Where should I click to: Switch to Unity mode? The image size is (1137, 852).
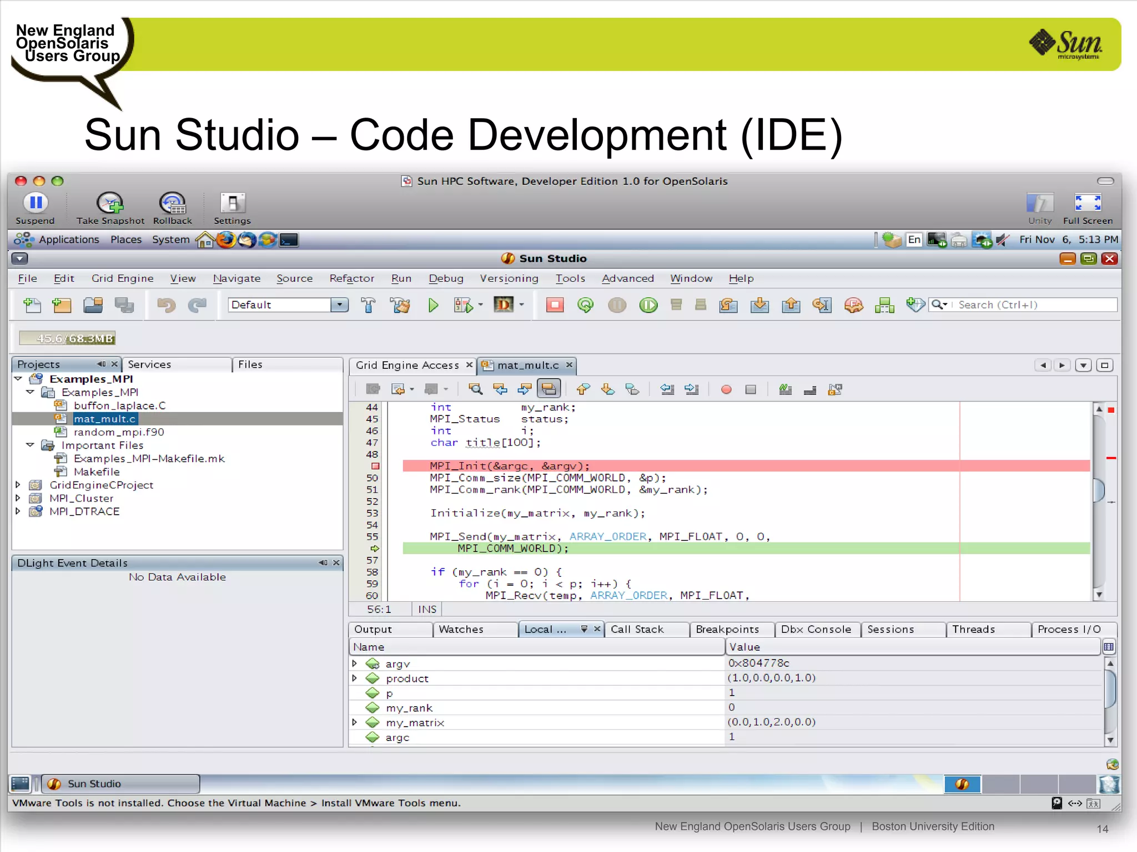(1040, 202)
